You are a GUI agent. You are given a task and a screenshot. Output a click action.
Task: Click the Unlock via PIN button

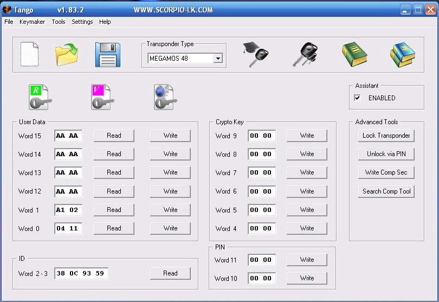386,154
